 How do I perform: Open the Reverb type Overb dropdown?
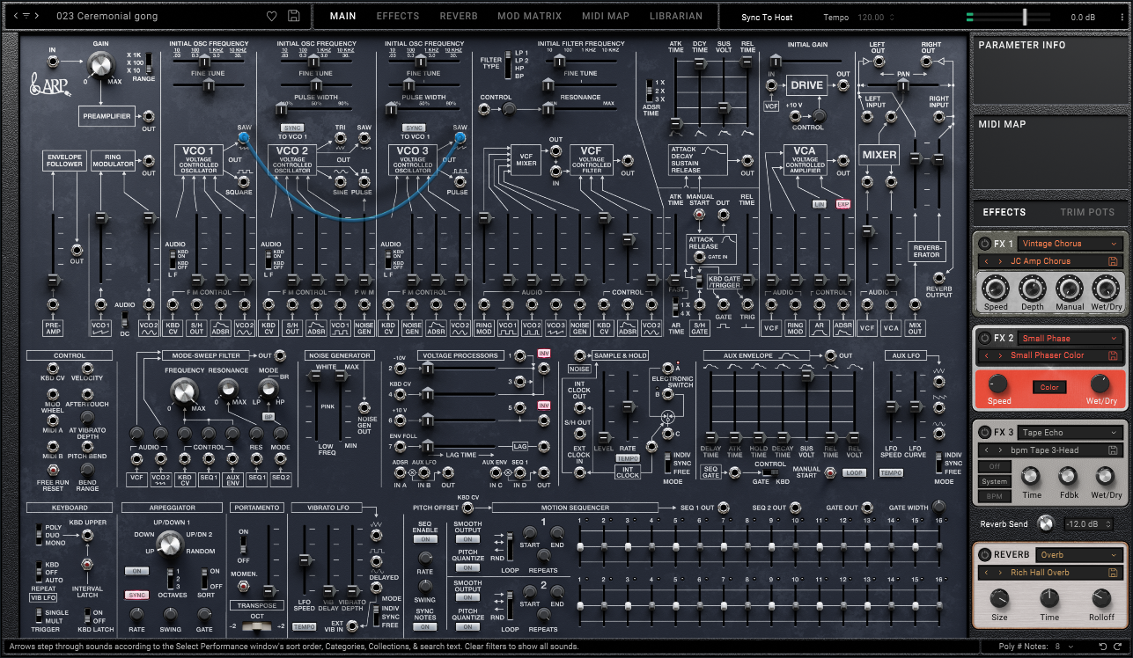[1079, 555]
